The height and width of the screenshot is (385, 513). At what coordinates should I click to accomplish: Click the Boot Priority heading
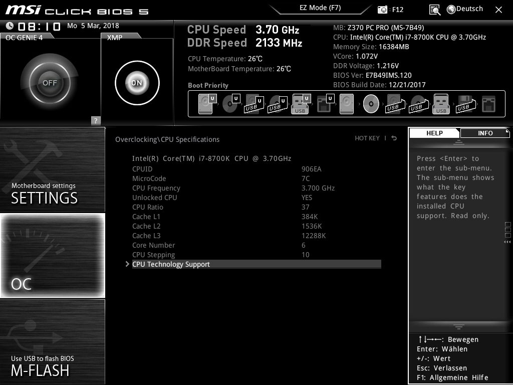point(208,85)
